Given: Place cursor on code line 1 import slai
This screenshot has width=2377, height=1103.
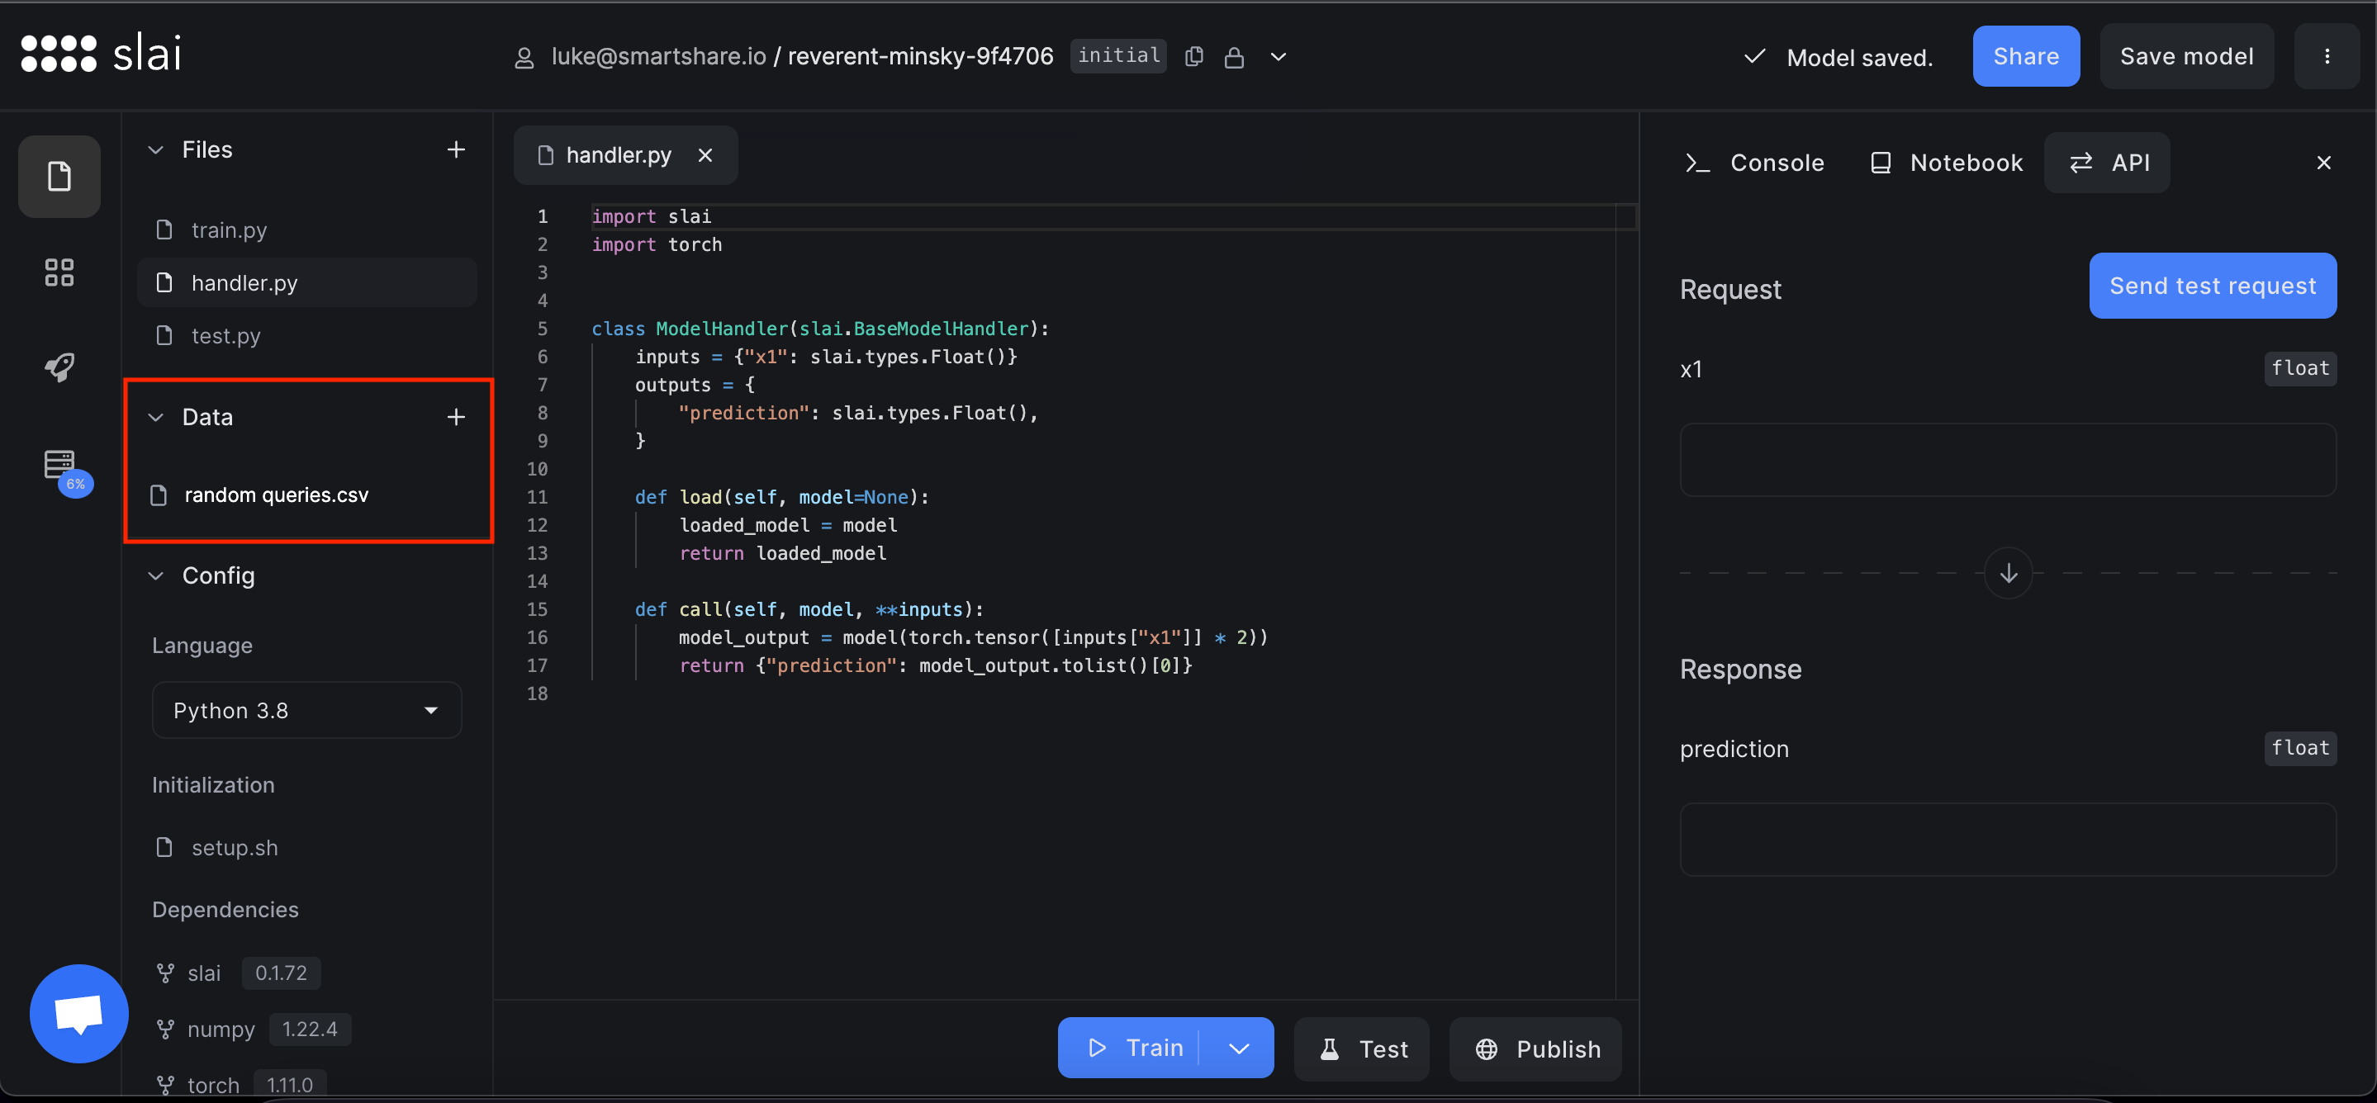Looking at the screenshot, I should (x=652, y=215).
